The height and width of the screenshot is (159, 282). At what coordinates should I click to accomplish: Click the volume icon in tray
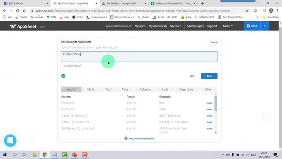coord(247,155)
